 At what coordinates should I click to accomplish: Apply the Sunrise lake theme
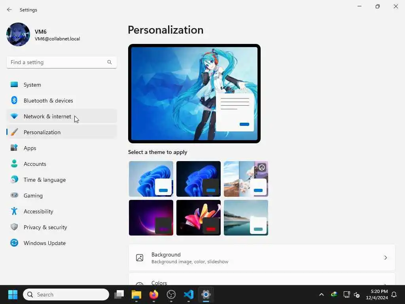click(x=246, y=218)
